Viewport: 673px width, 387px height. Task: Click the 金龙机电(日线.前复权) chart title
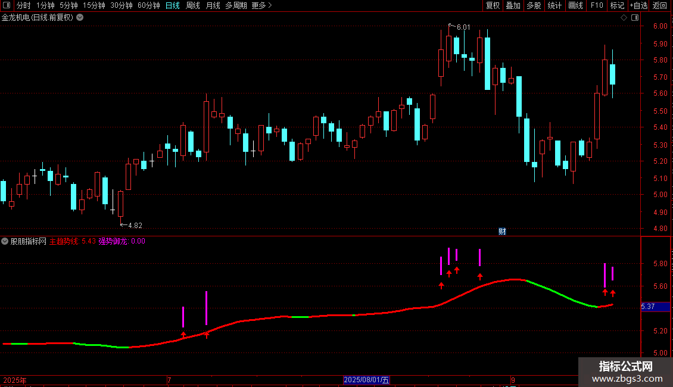coord(38,18)
